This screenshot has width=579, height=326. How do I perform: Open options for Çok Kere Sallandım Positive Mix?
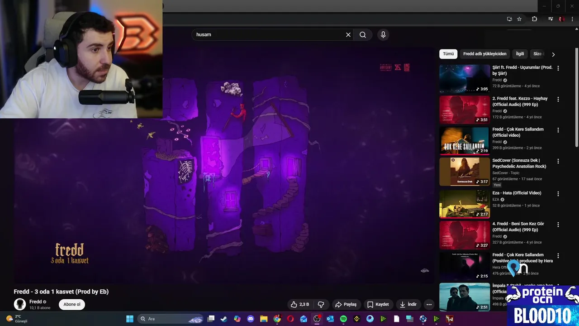click(x=558, y=256)
